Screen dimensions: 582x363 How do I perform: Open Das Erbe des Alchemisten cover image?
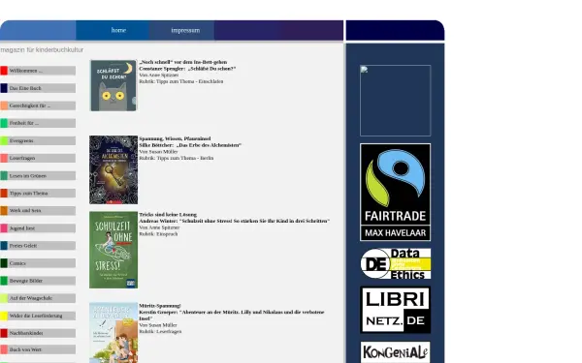pos(113,169)
